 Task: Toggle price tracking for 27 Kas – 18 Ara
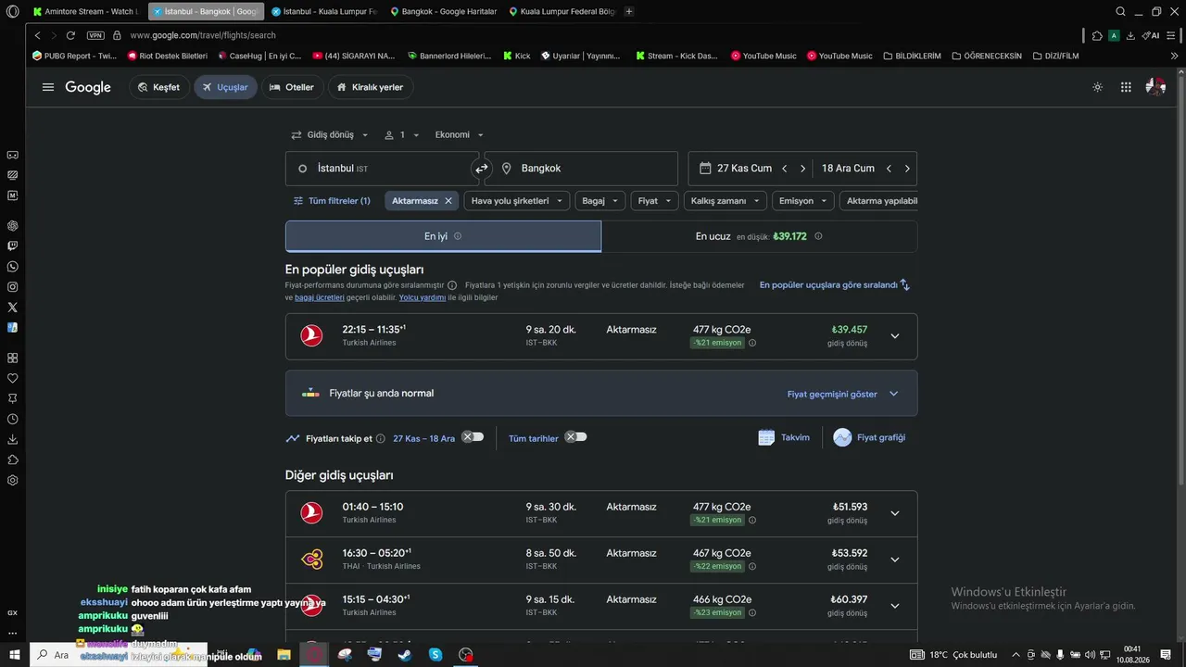(x=473, y=437)
